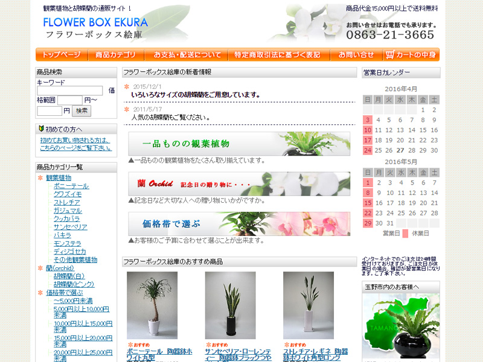
Task: Click April 27 in the calendar
Action: pos(400,150)
